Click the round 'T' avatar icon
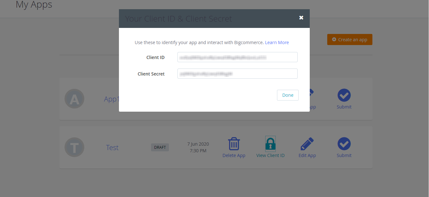The height and width of the screenshot is (197, 429). tap(74, 148)
